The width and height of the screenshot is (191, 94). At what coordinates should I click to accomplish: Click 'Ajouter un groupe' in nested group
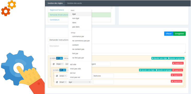(163, 70)
